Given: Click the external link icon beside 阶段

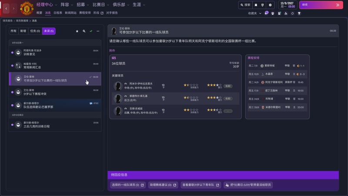Looking at the screenshot, I should click(102, 13).
